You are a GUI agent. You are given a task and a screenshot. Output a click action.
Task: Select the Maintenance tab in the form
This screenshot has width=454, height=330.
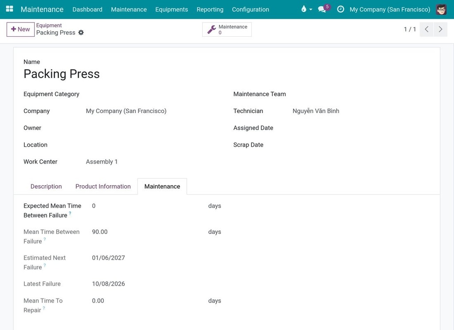coord(162,186)
